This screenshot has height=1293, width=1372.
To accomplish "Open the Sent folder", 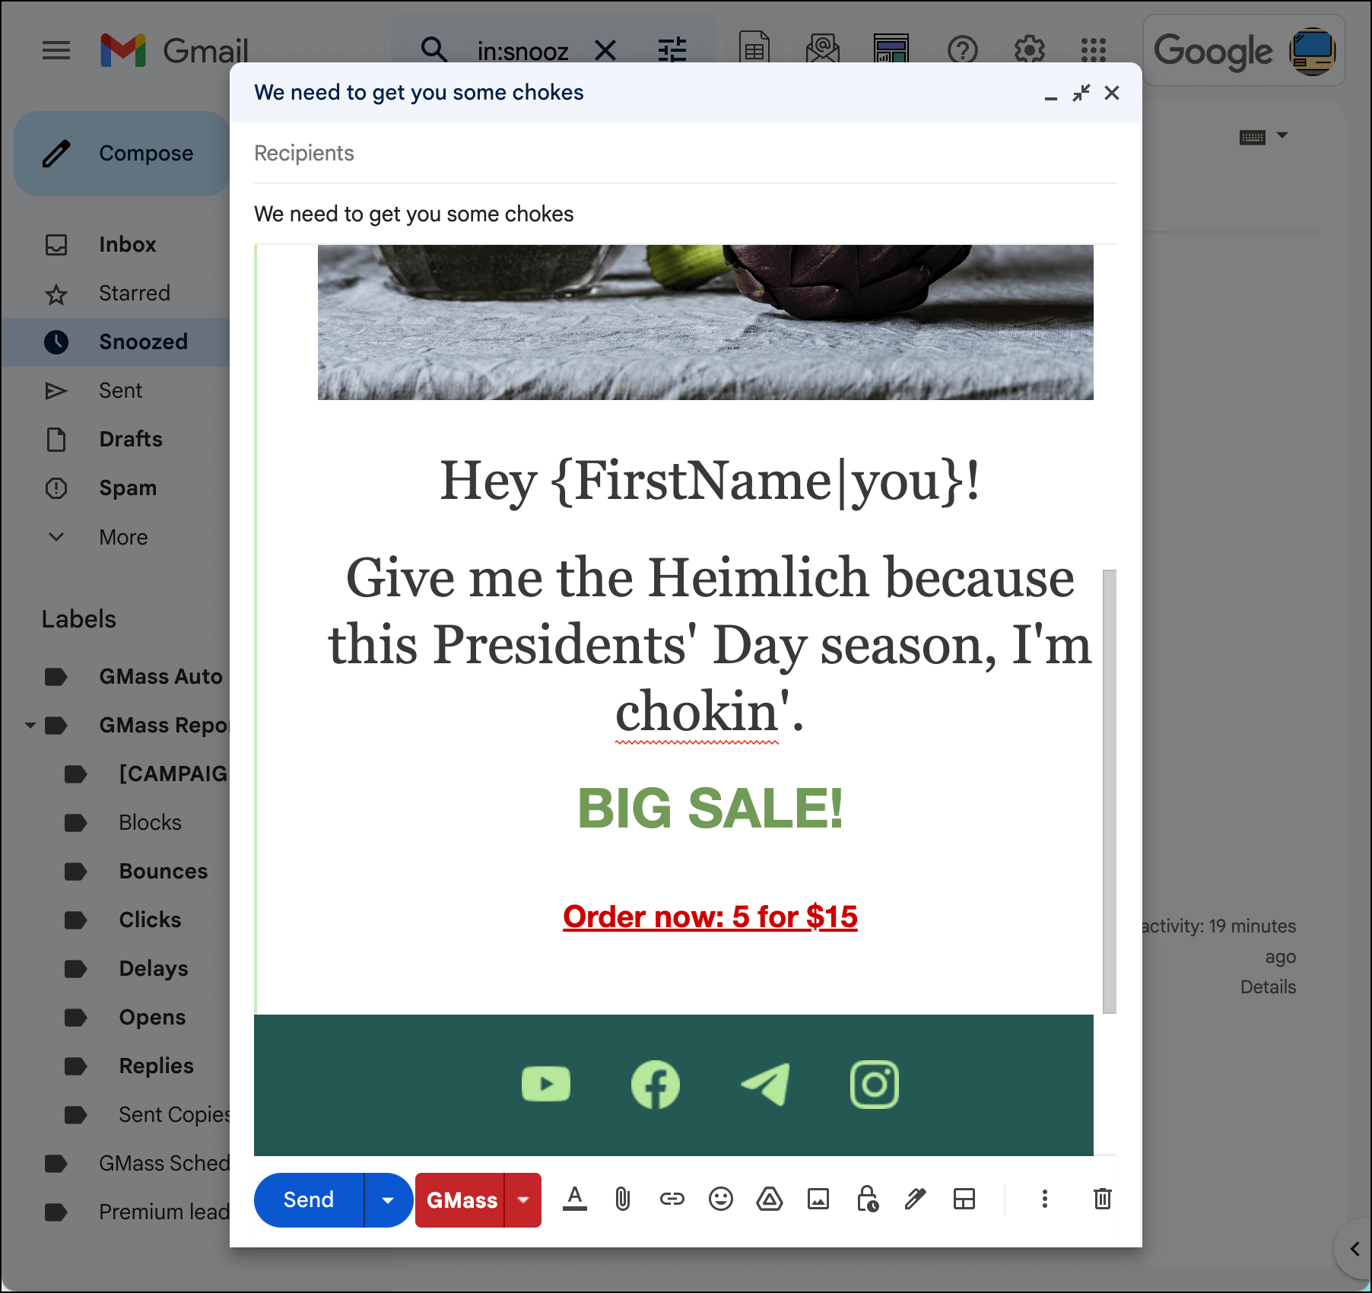I will (120, 391).
